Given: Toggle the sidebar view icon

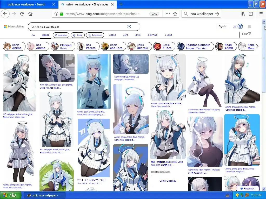Looking at the screenshot, I should point(251,14).
